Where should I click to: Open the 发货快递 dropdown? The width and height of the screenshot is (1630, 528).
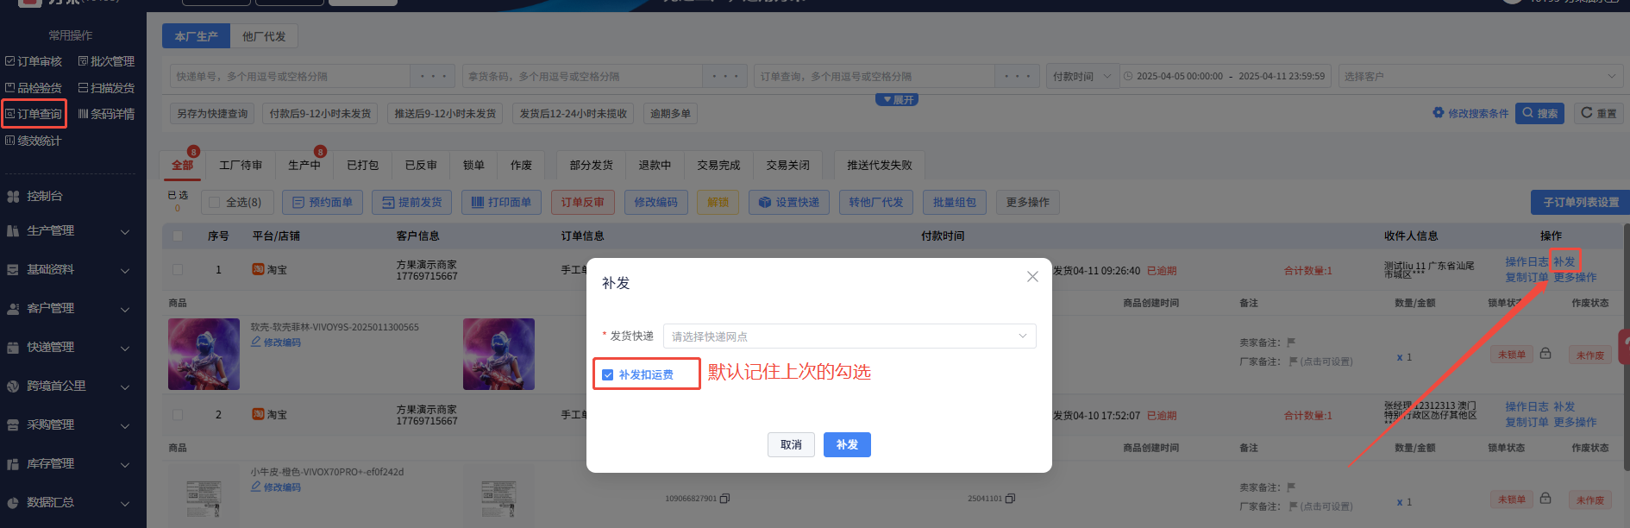849,336
